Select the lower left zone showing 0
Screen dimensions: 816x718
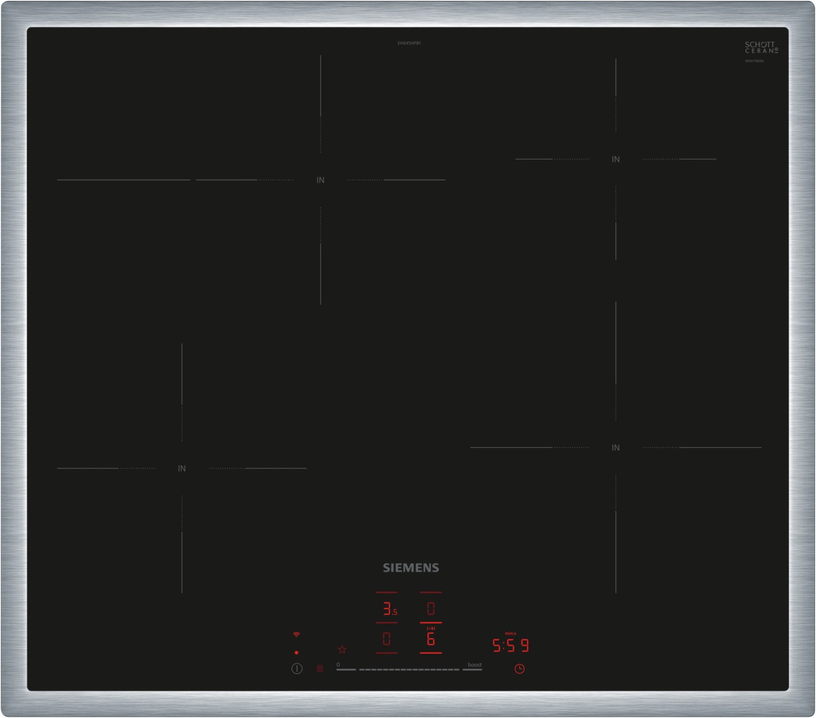point(387,639)
